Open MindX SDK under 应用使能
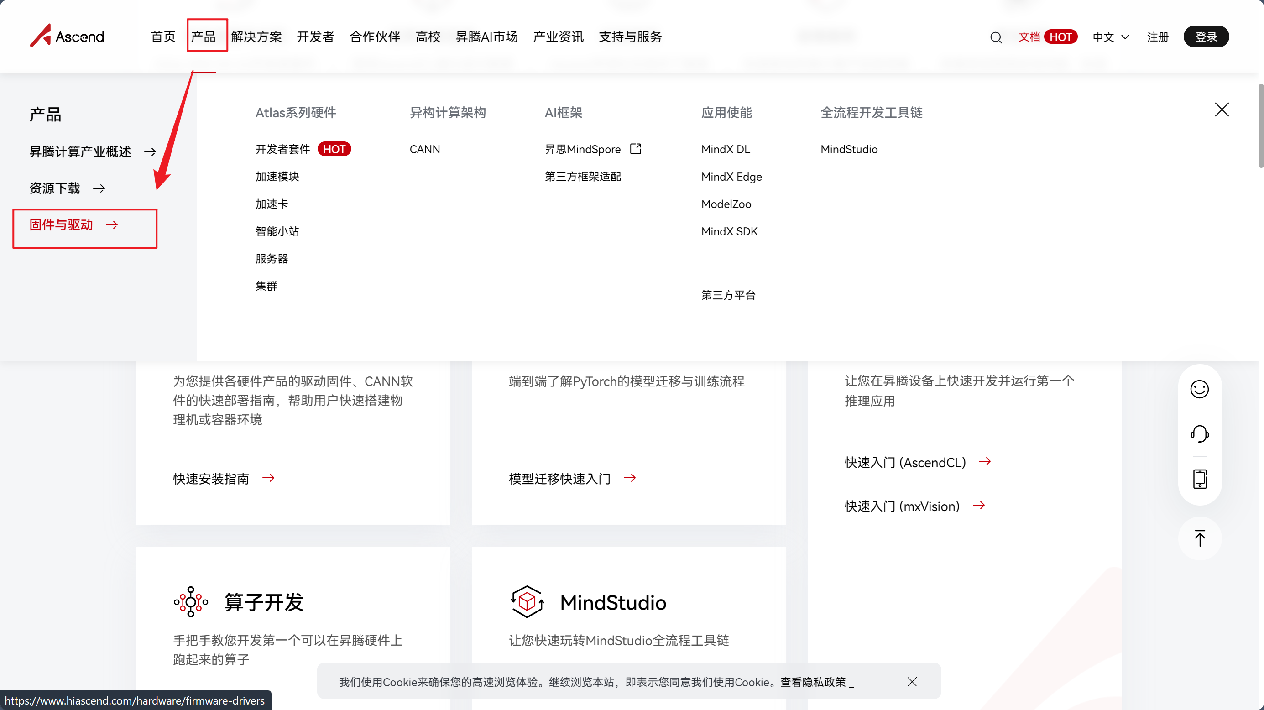Screen dimensions: 1264x710 (729, 231)
